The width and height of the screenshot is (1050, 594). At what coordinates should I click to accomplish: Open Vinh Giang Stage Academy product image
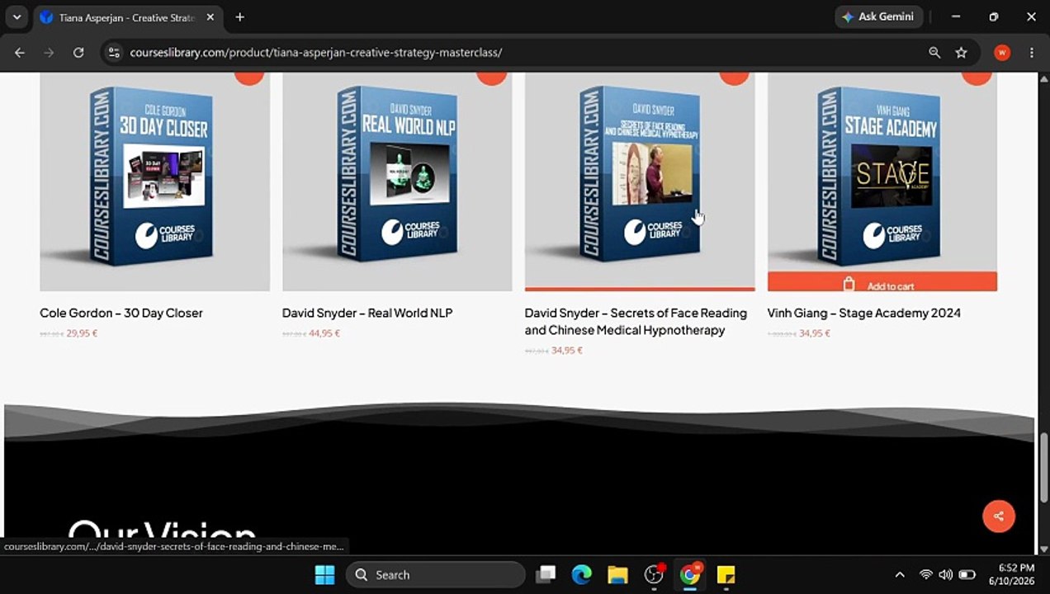pos(882,172)
